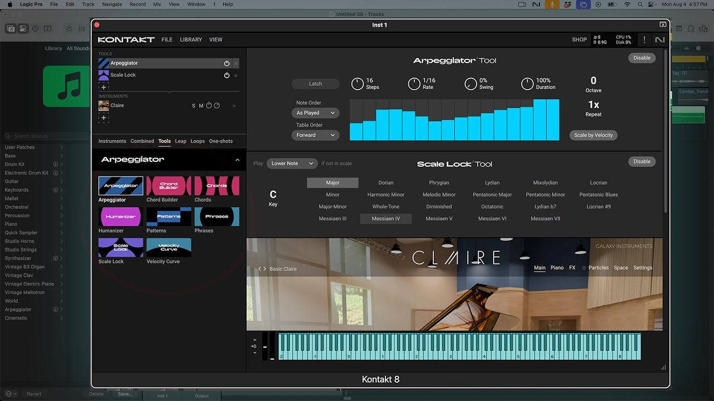Click the Swing knob

point(471,84)
